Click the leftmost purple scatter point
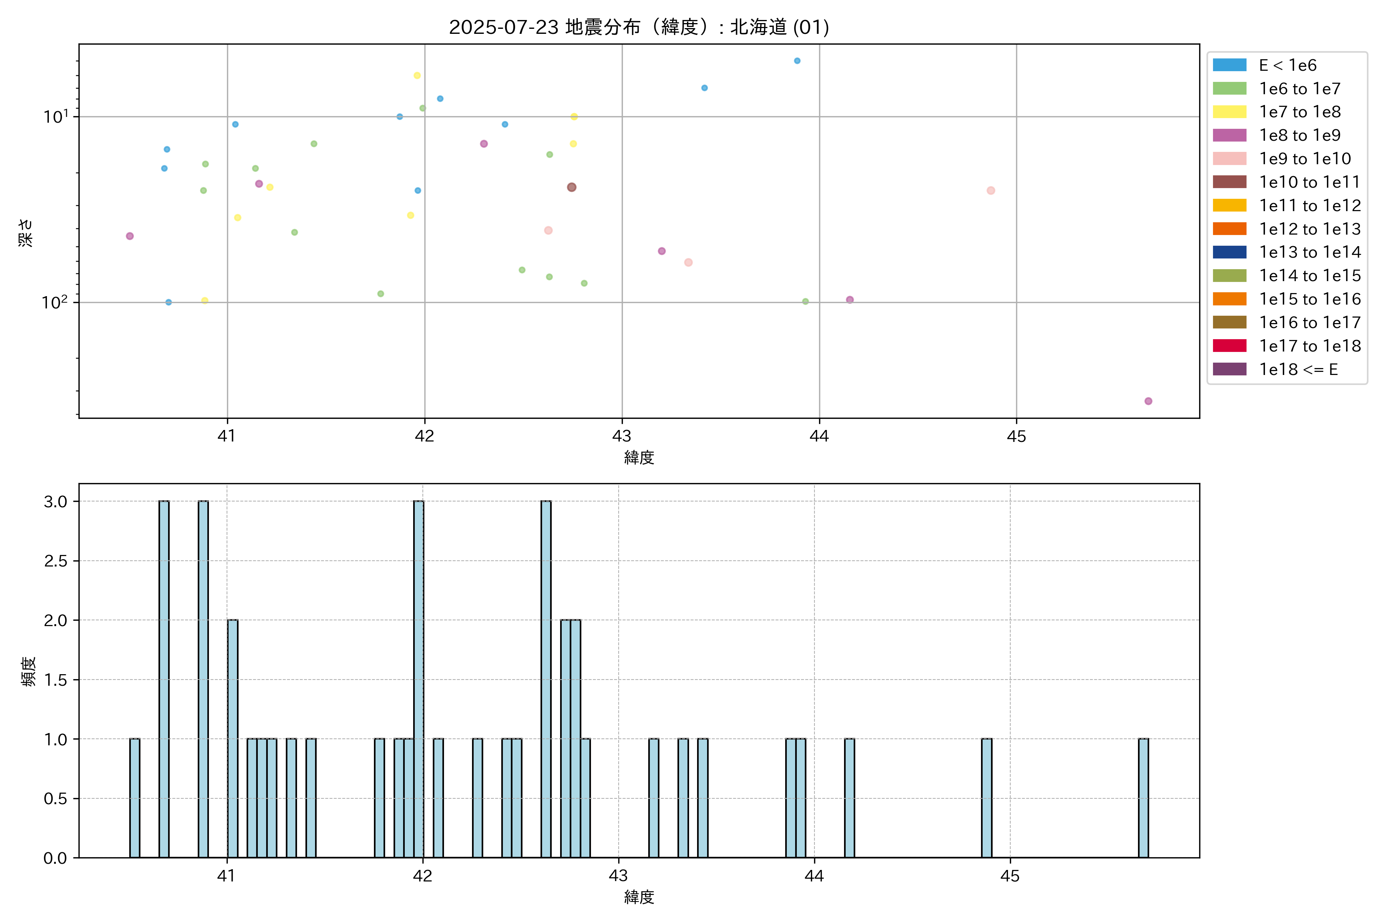1385x923 pixels. tap(130, 236)
